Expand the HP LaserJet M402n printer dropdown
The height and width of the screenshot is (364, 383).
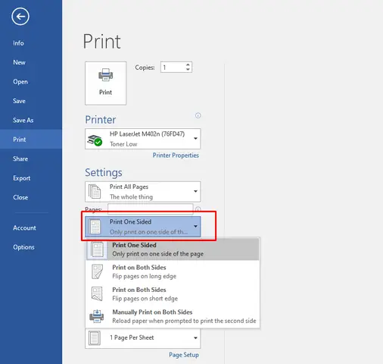(195, 139)
